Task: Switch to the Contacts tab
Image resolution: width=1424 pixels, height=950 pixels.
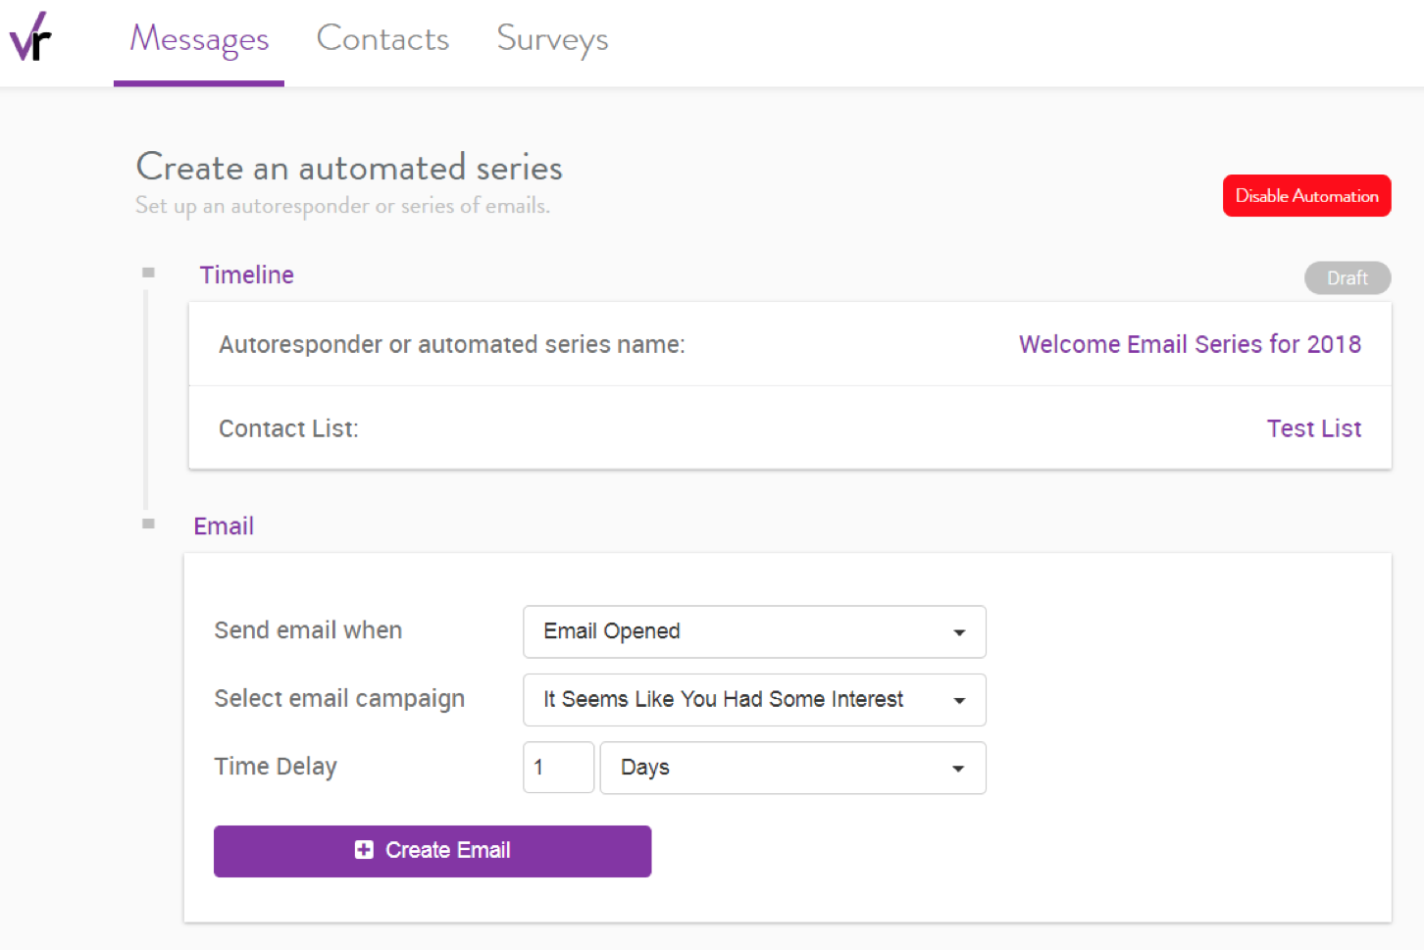Action: click(382, 39)
